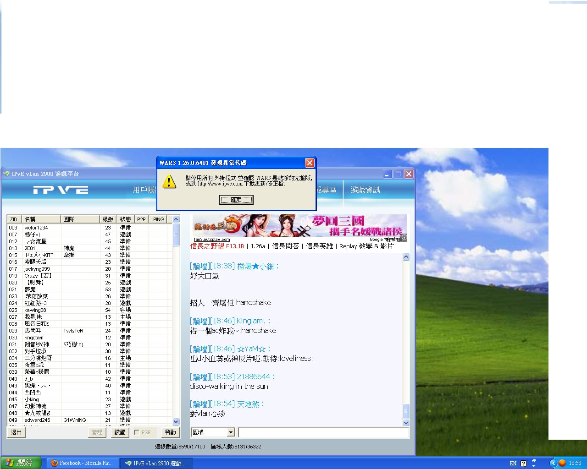Image resolution: width=587 pixels, height=469 pixels.
Task: Click the 夢回三國 game ad banner
Action: click(x=299, y=226)
